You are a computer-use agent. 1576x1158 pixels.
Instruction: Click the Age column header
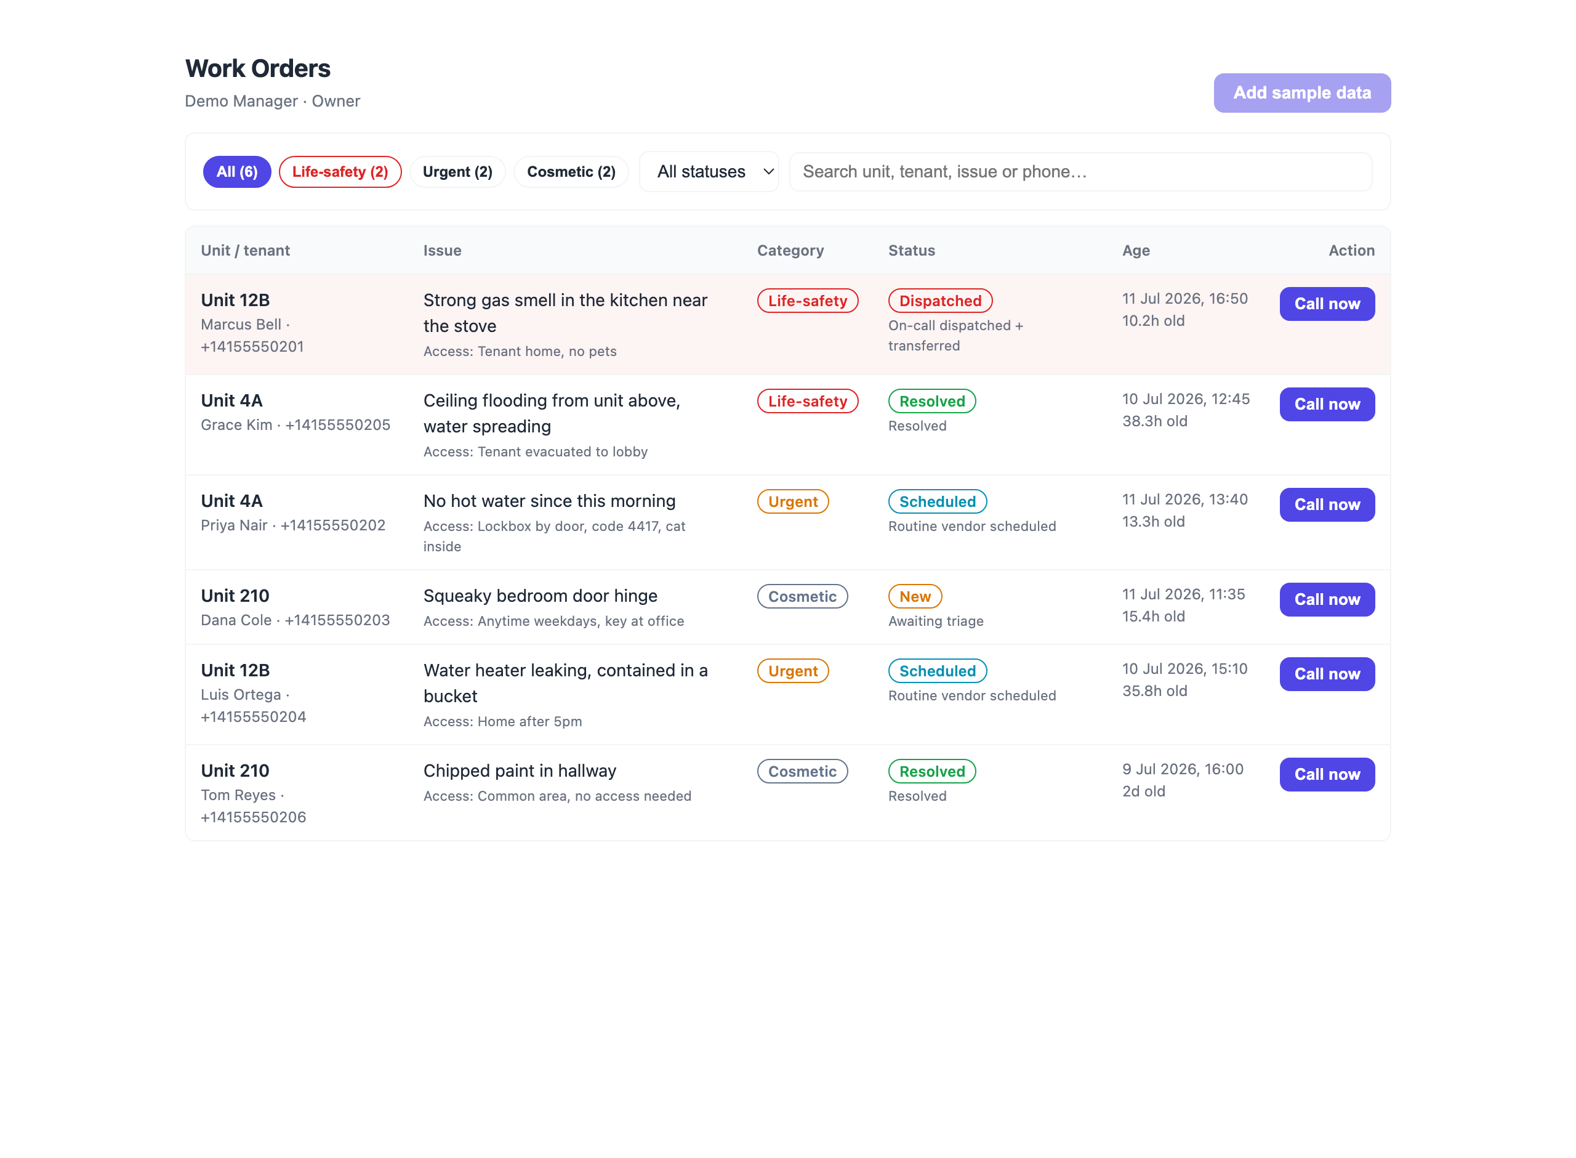click(x=1135, y=250)
